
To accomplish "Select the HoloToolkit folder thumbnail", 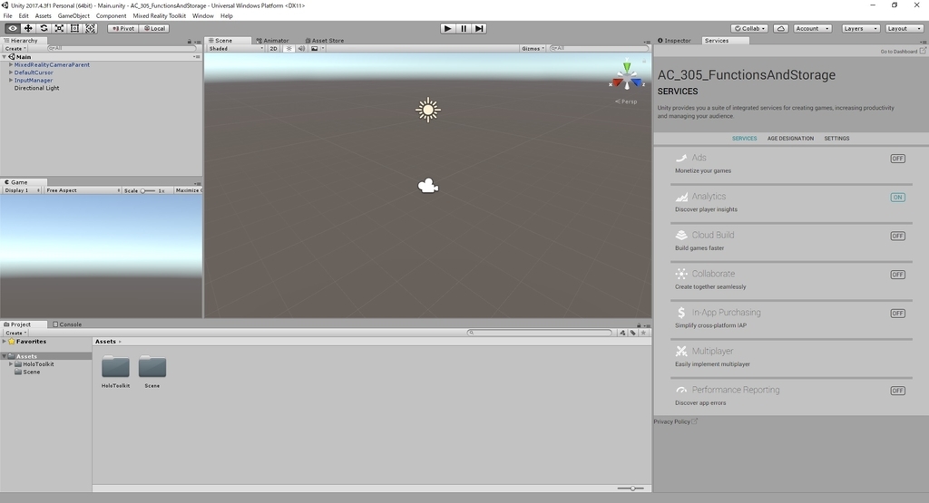I will click(115, 367).
